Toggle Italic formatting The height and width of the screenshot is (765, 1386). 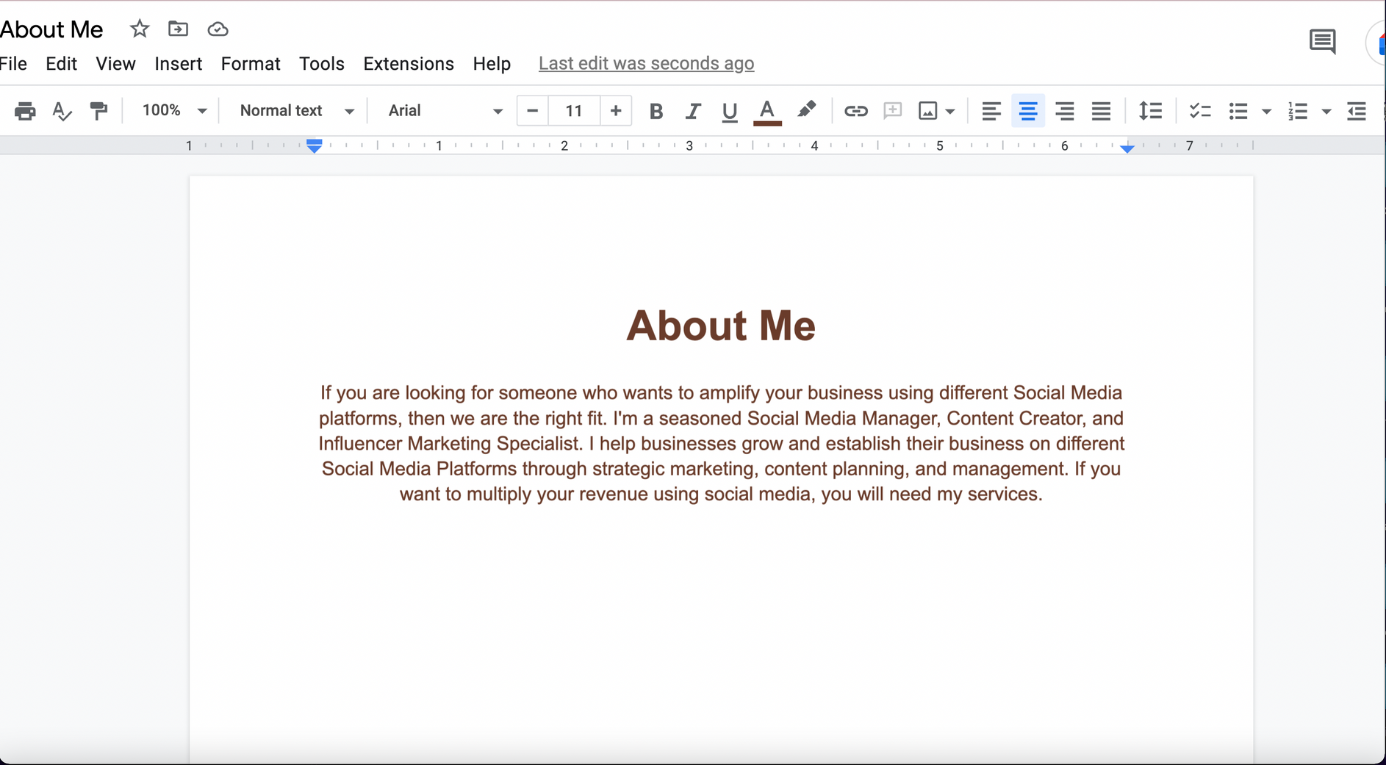pos(692,111)
